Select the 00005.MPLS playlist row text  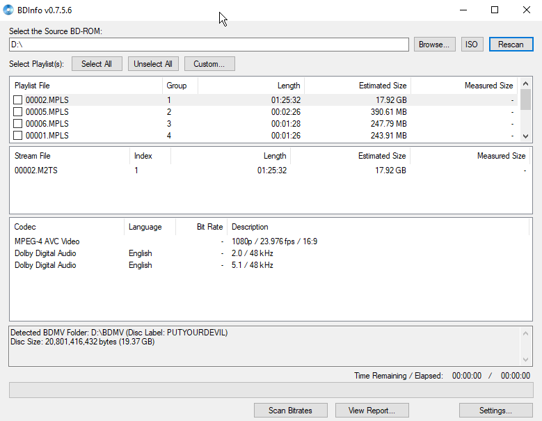47,111
